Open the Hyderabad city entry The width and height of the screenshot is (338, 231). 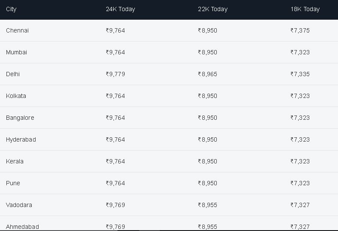[21, 139]
